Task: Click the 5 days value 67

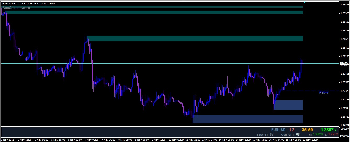Action: [272, 135]
